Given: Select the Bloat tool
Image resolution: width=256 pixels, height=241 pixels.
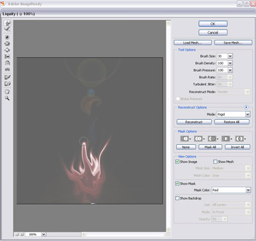Looking at the screenshot, I should [x=7, y=50].
